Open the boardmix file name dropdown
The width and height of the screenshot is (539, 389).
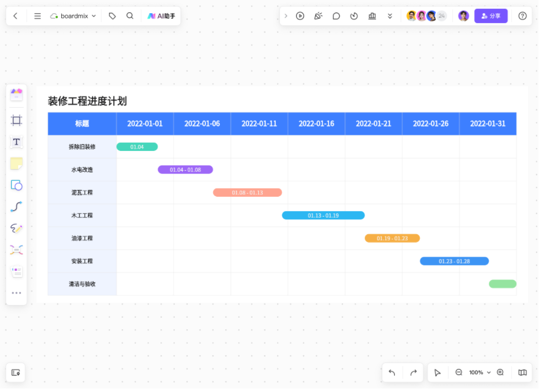point(73,16)
